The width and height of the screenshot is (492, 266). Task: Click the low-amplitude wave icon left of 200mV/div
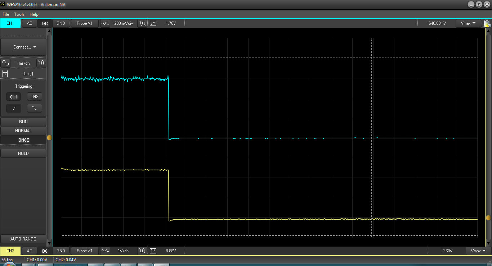tap(105, 23)
